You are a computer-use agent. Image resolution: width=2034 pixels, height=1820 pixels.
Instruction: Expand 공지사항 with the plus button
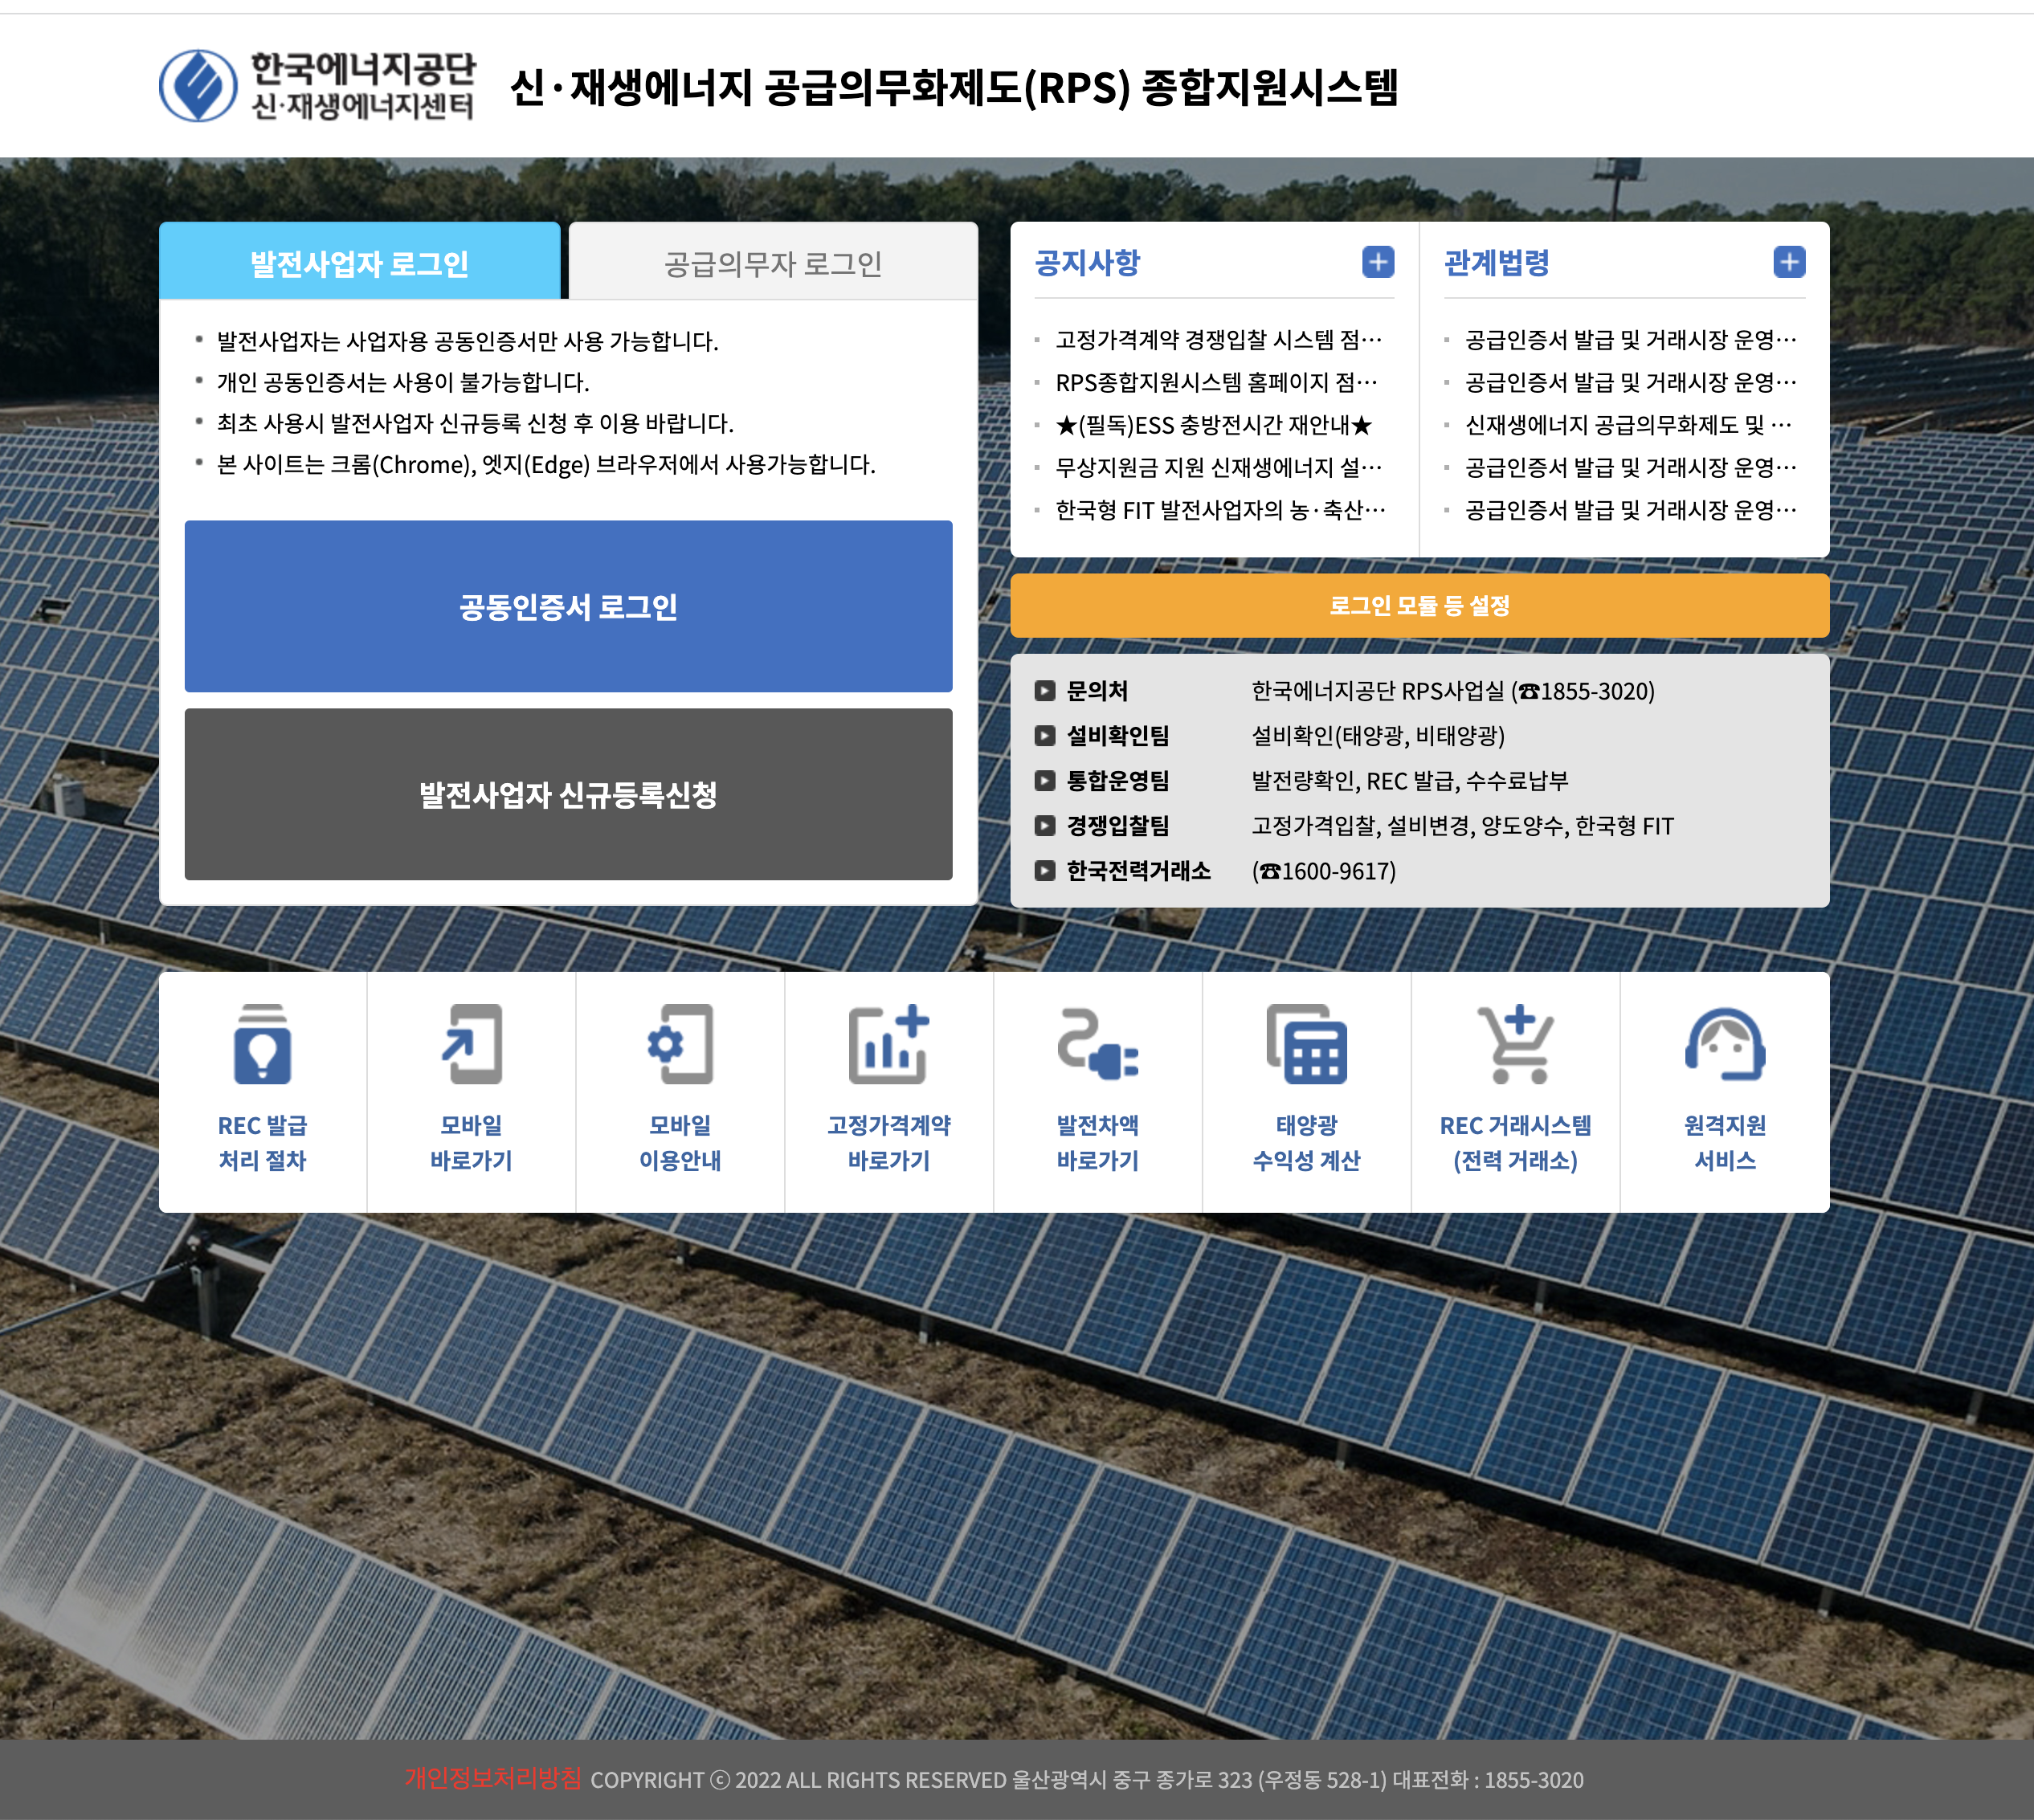tap(1377, 262)
